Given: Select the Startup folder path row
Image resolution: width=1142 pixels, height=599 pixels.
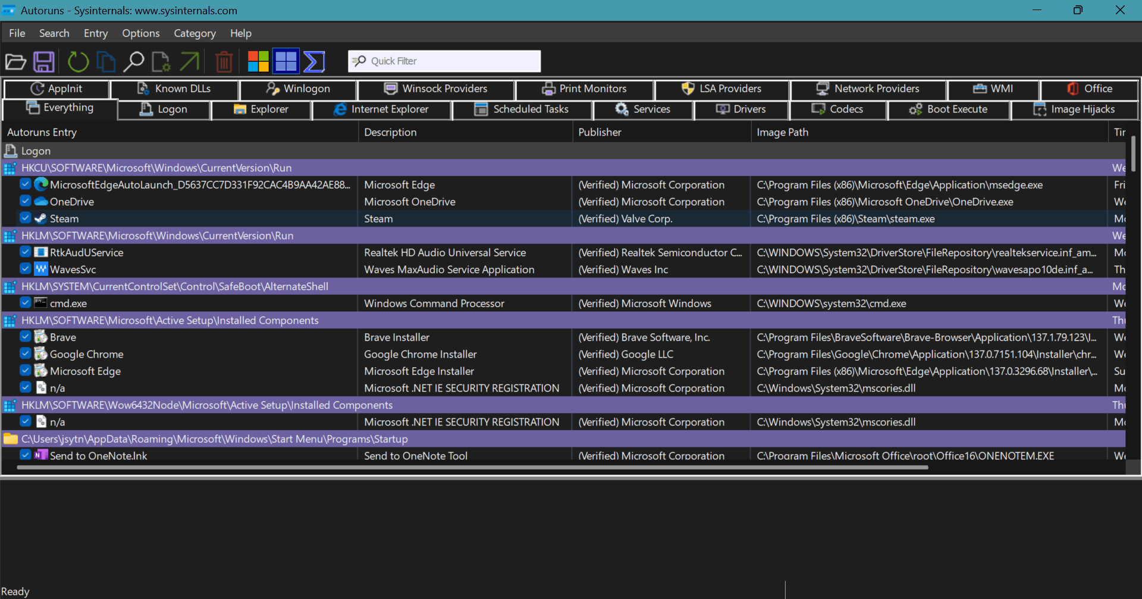Looking at the screenshot, I should 563,439.
